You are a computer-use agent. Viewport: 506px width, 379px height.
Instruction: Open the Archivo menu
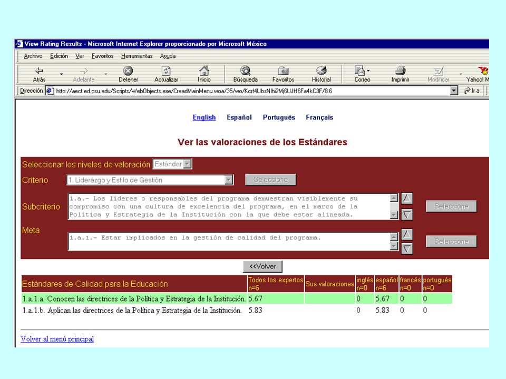pos(33,56)
